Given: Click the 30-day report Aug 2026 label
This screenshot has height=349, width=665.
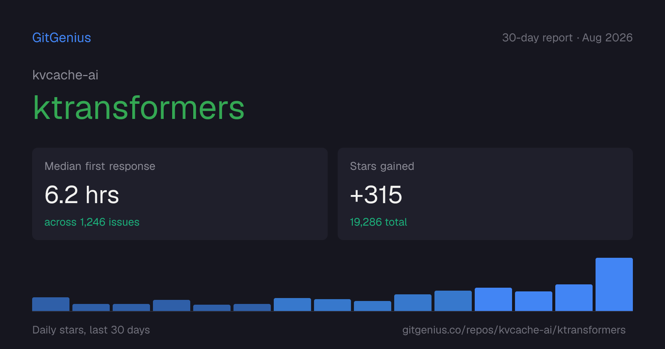Looking at the screenshot, I should (x=567, y=38).
